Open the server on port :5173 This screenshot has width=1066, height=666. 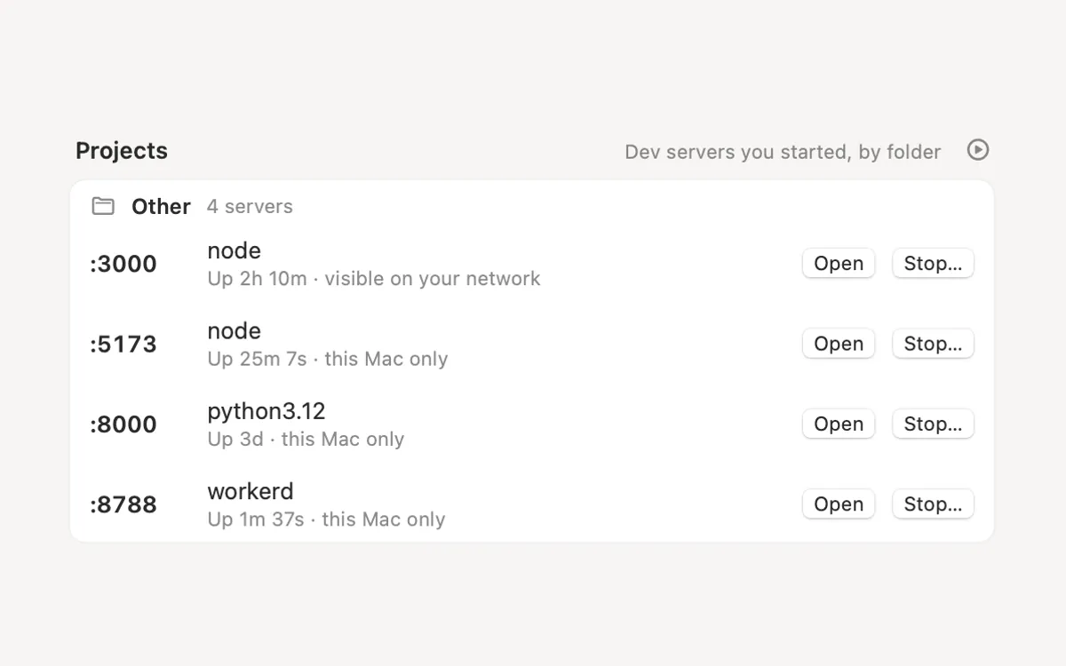point(839,344)
